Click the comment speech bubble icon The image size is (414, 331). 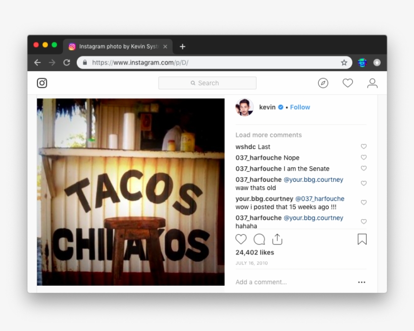pyautogui.click(x=259, y=239)
